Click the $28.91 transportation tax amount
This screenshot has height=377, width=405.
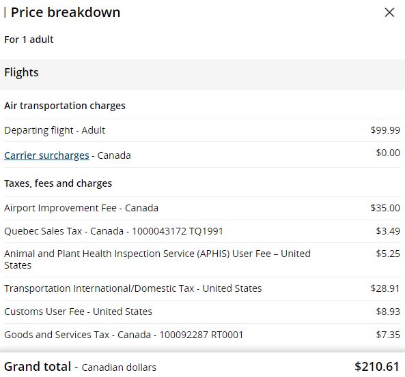pyautogui.click(x=385, y=288)
